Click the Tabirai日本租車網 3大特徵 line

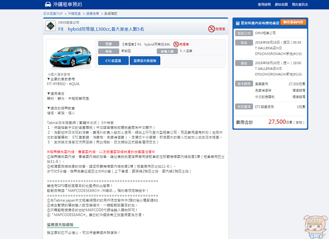[x=80, y=123]
